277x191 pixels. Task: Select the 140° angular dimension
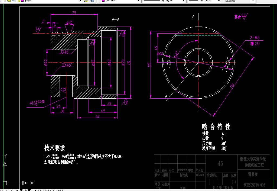[x=176, y=54]
